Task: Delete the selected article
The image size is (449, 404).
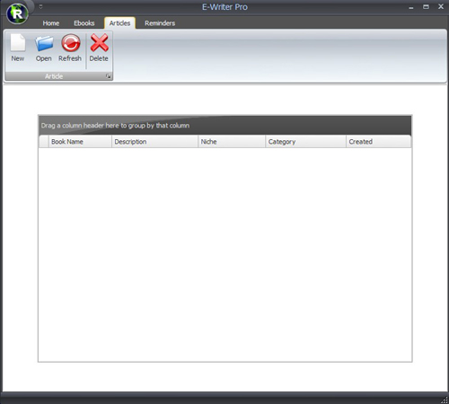Action: point(99,48)
